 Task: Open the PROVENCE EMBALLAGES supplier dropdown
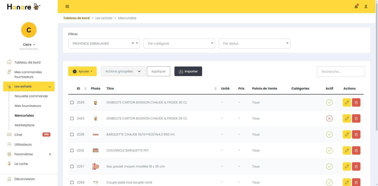pyautogui.click(x=104, y=44)
